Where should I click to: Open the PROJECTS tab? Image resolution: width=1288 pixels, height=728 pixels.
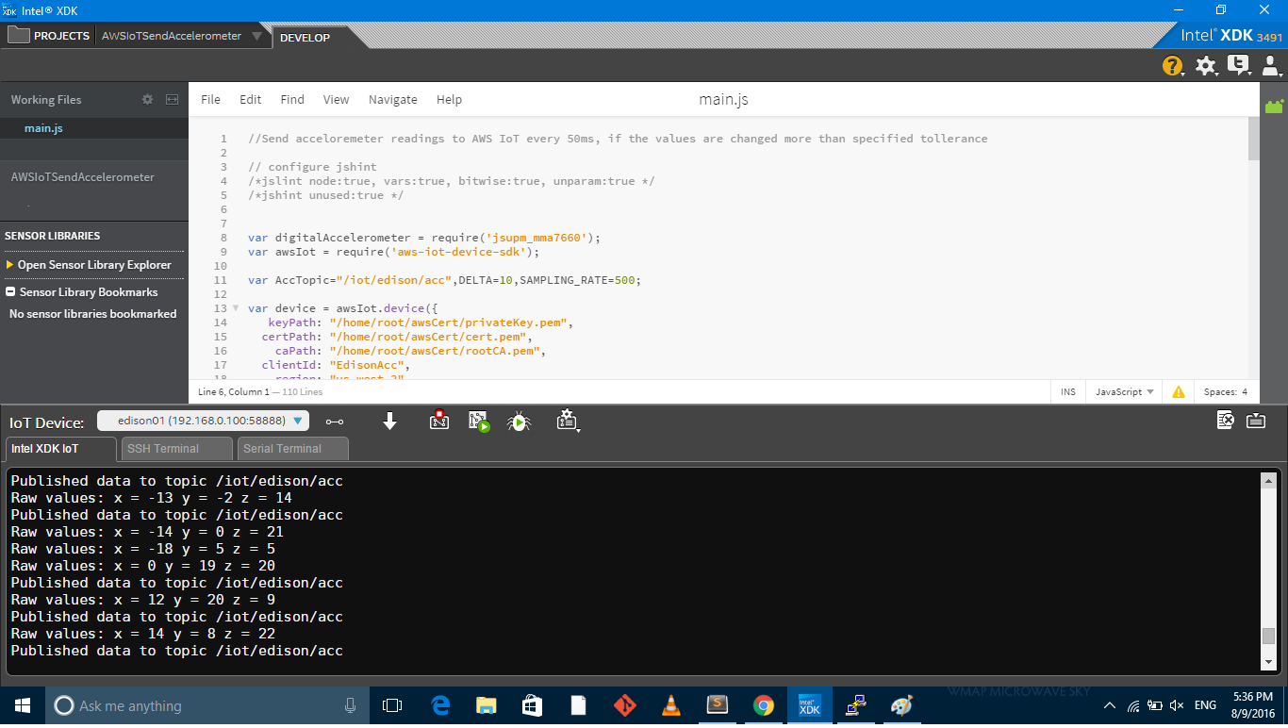pyautogui.click(x=62, y=36)
